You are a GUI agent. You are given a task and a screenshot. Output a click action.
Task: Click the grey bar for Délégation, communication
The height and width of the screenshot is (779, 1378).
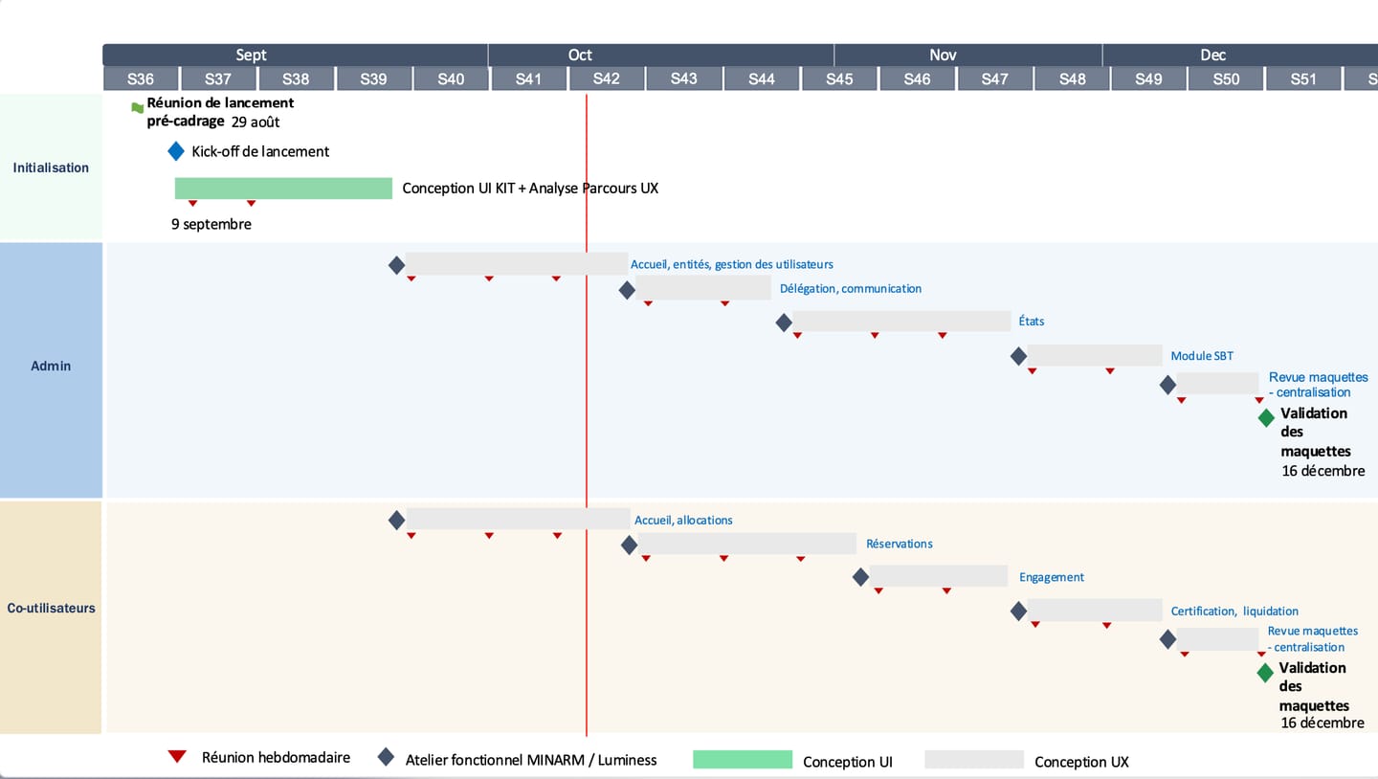tap(703, 288)
